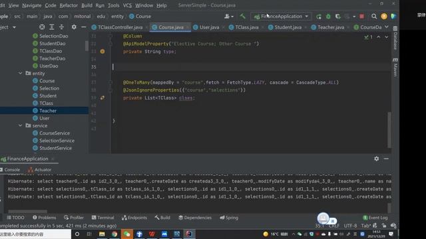Click the UTF-8 encoding status item

[351, 226]
